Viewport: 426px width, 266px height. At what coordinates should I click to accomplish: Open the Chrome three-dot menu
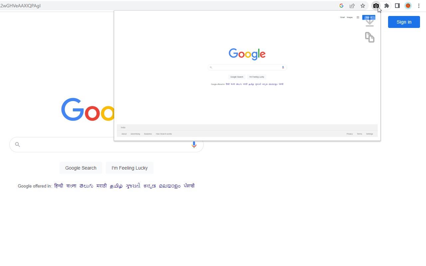[x=418, y=6]
